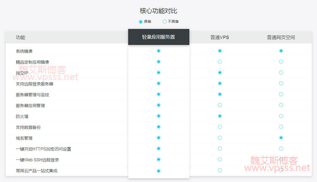Click 域名管理 indicator under 普通网页空间
The height and width of the screenshot is (182, 317).
[281, 138]
